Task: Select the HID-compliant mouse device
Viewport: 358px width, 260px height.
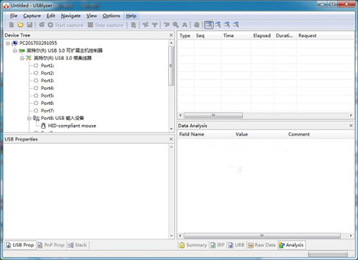Action: coord(72,126)
